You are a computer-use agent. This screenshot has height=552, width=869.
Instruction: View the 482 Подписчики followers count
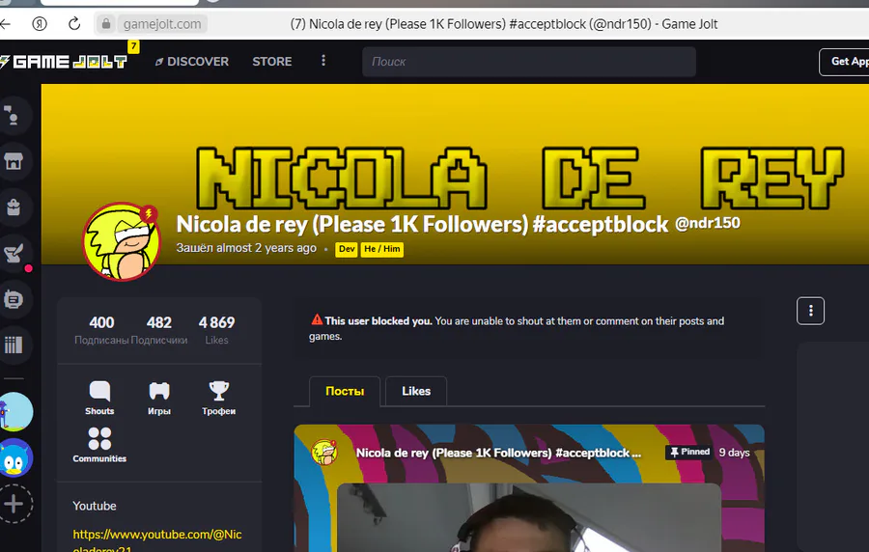(159, 329)
